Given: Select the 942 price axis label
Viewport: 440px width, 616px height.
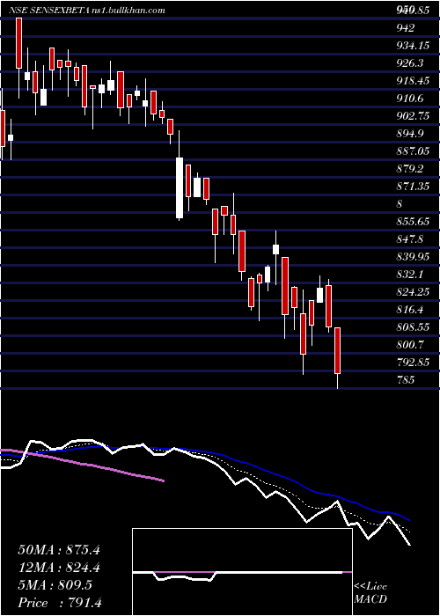Looking at the screenshot, I should 406,28.
